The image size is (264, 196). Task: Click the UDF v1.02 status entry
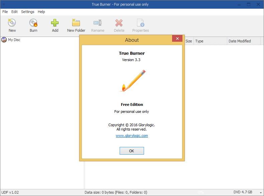click(x=10, y=192)
